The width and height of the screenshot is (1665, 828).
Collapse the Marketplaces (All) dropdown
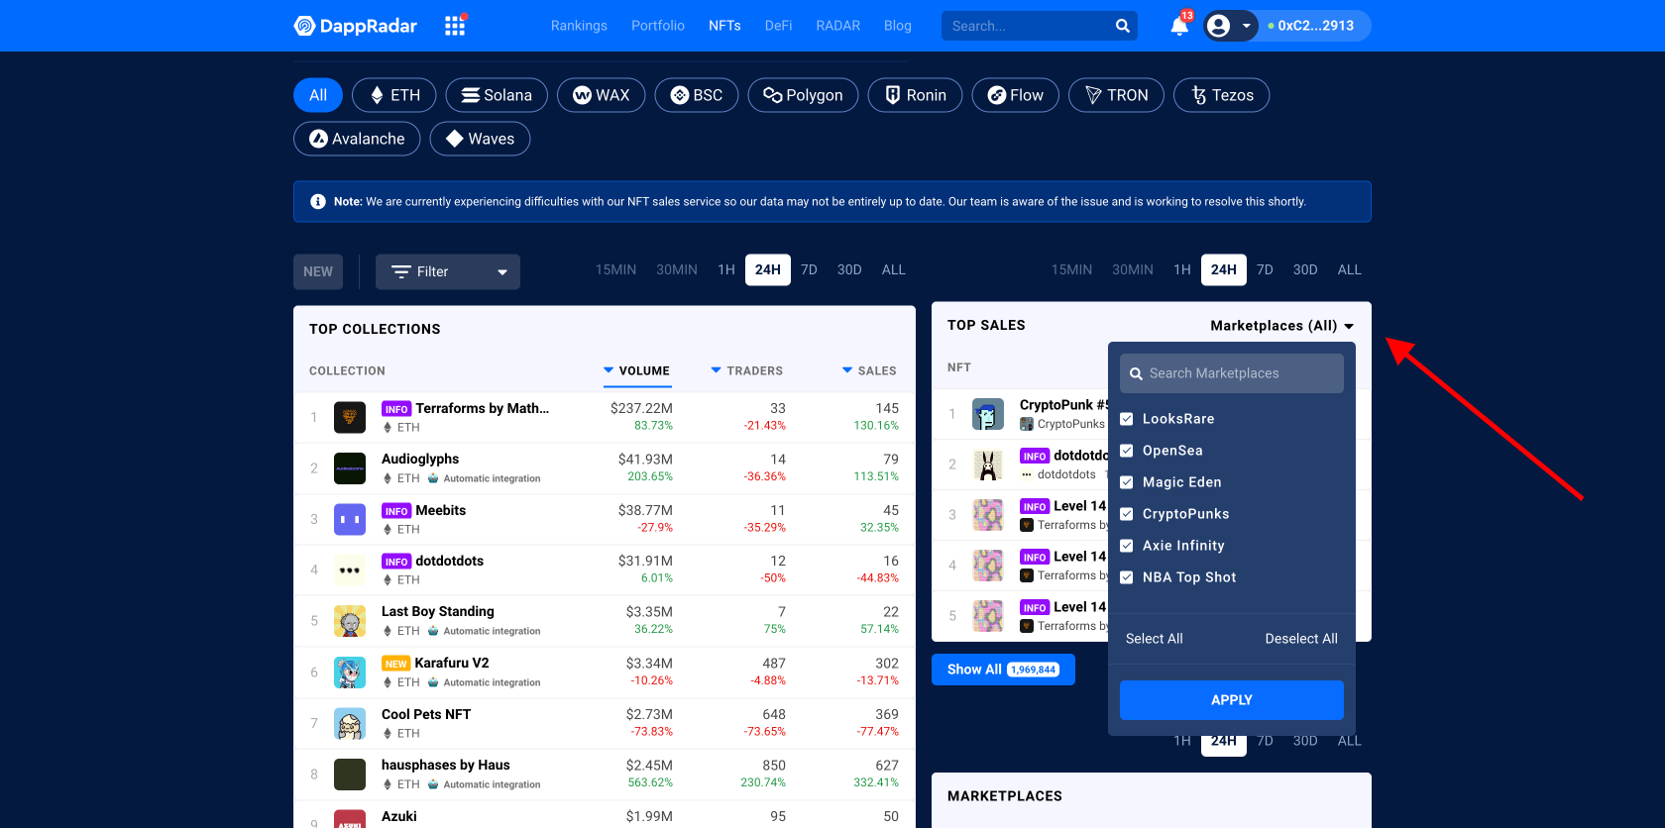click(1282, 326)
